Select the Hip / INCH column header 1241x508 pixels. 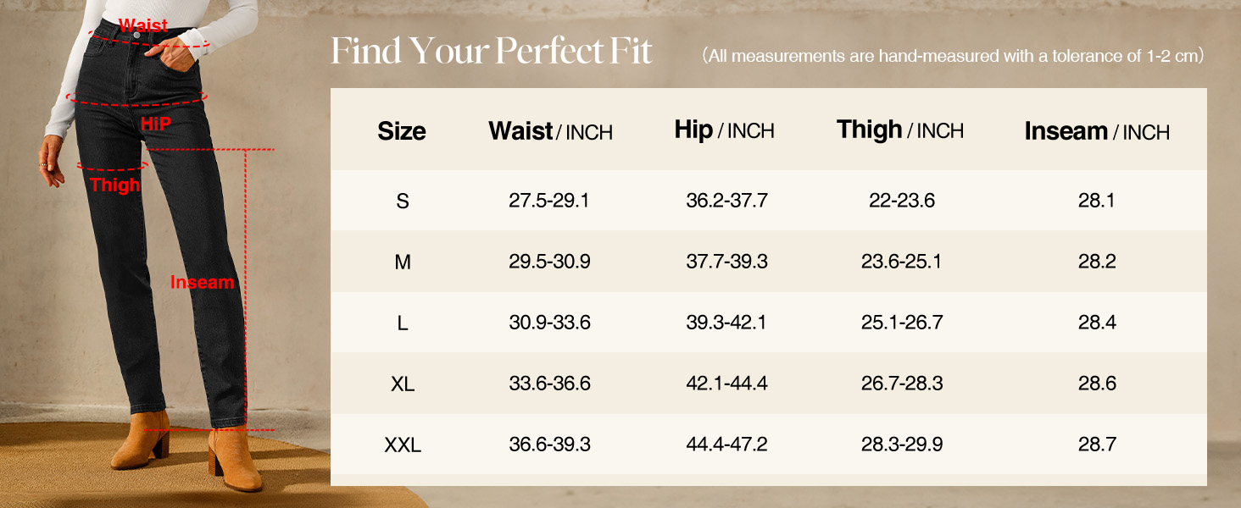tap(724, 130)
